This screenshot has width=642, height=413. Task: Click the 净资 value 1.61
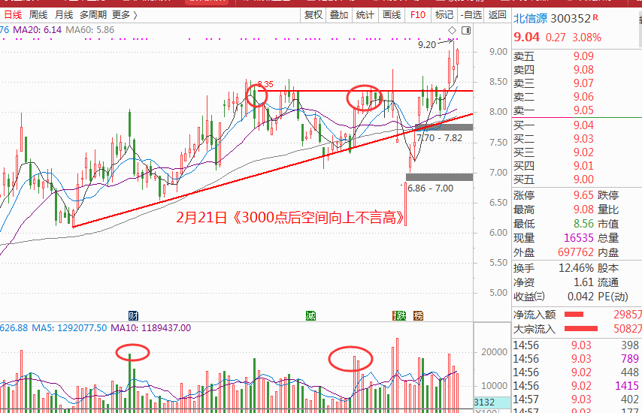click(583, 282)
